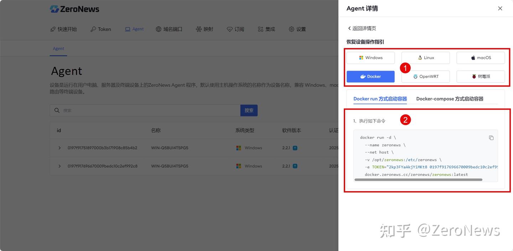
Task: Copy the docker run command
Action: click(491, 138)
